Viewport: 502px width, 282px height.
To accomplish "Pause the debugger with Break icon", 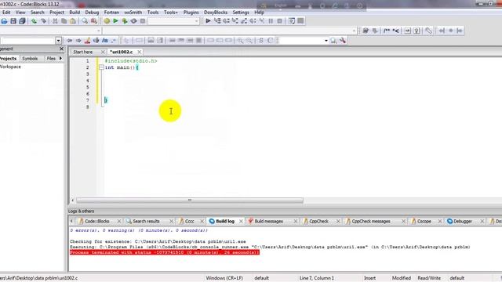I will pos(271,21).
